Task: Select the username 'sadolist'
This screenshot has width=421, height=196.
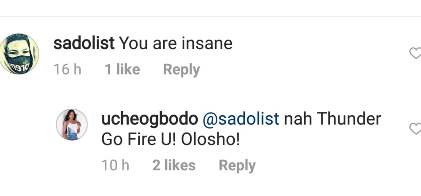Action: coord(85,42)
